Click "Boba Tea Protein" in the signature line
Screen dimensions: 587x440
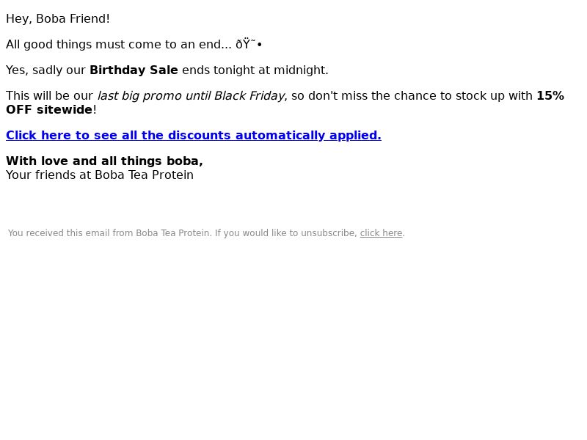tap(144, 175)
